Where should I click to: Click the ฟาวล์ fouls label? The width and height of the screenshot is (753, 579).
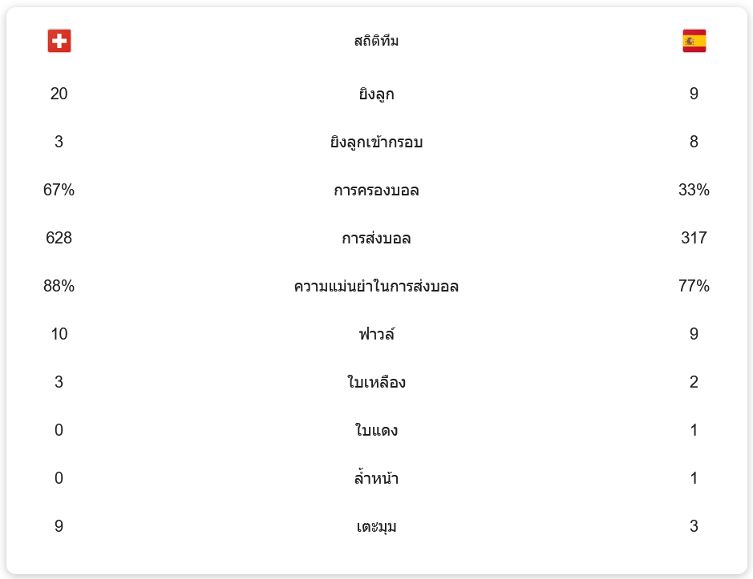pyautogui.click(x=376, y=335)
